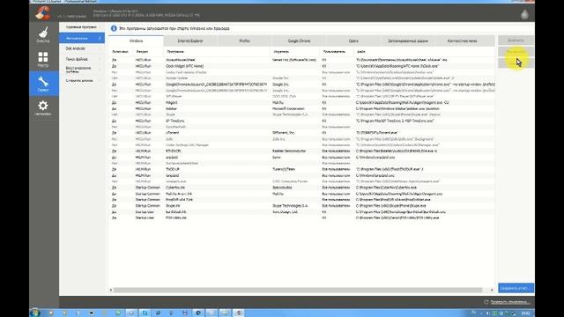Open the Очистка cleaner section

[x=43, y=34]
